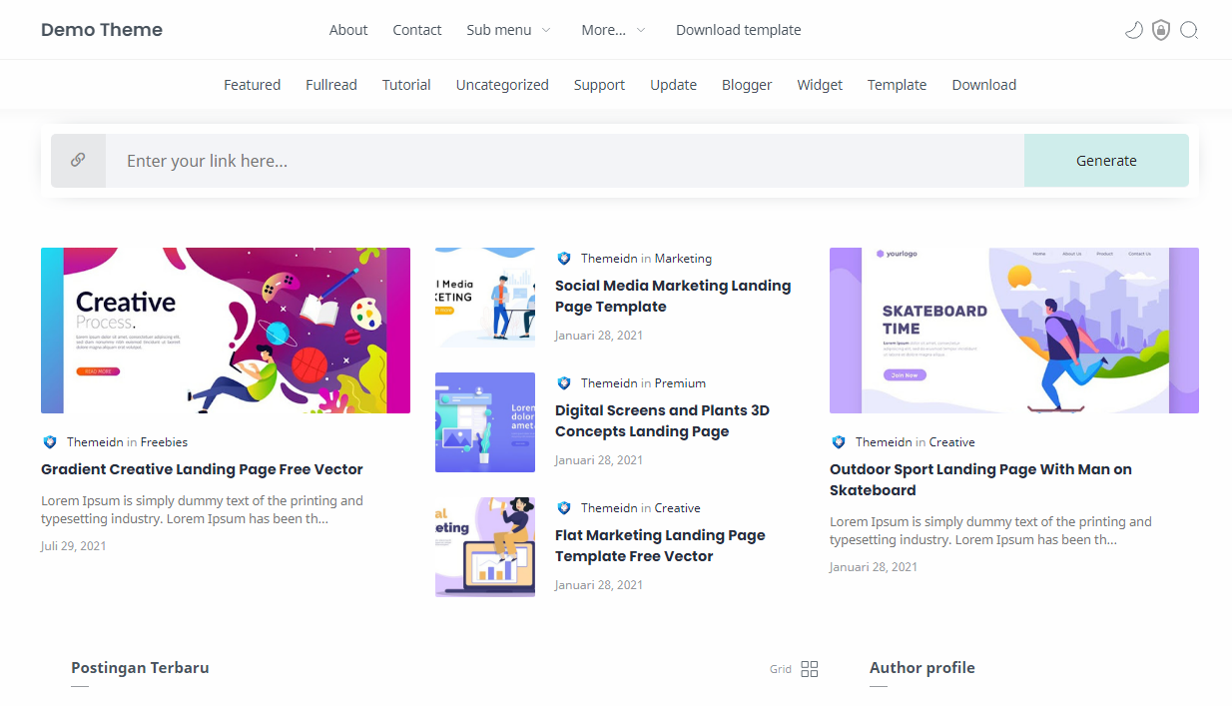The image size is (1232, 706).
Task: Expand the Sub menu dropdown
Action: click(508, 30)
